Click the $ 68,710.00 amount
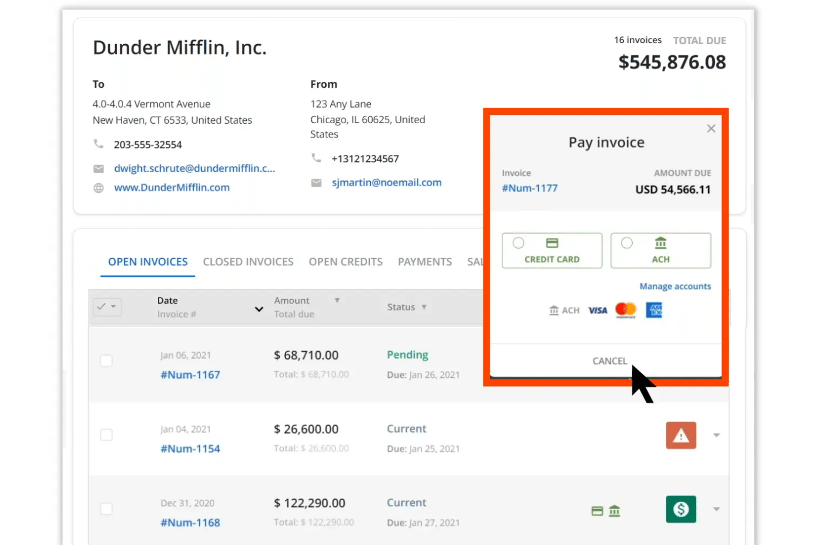Image resolution: width=817 pixels, height=545 pixels. tap(306, 356)
